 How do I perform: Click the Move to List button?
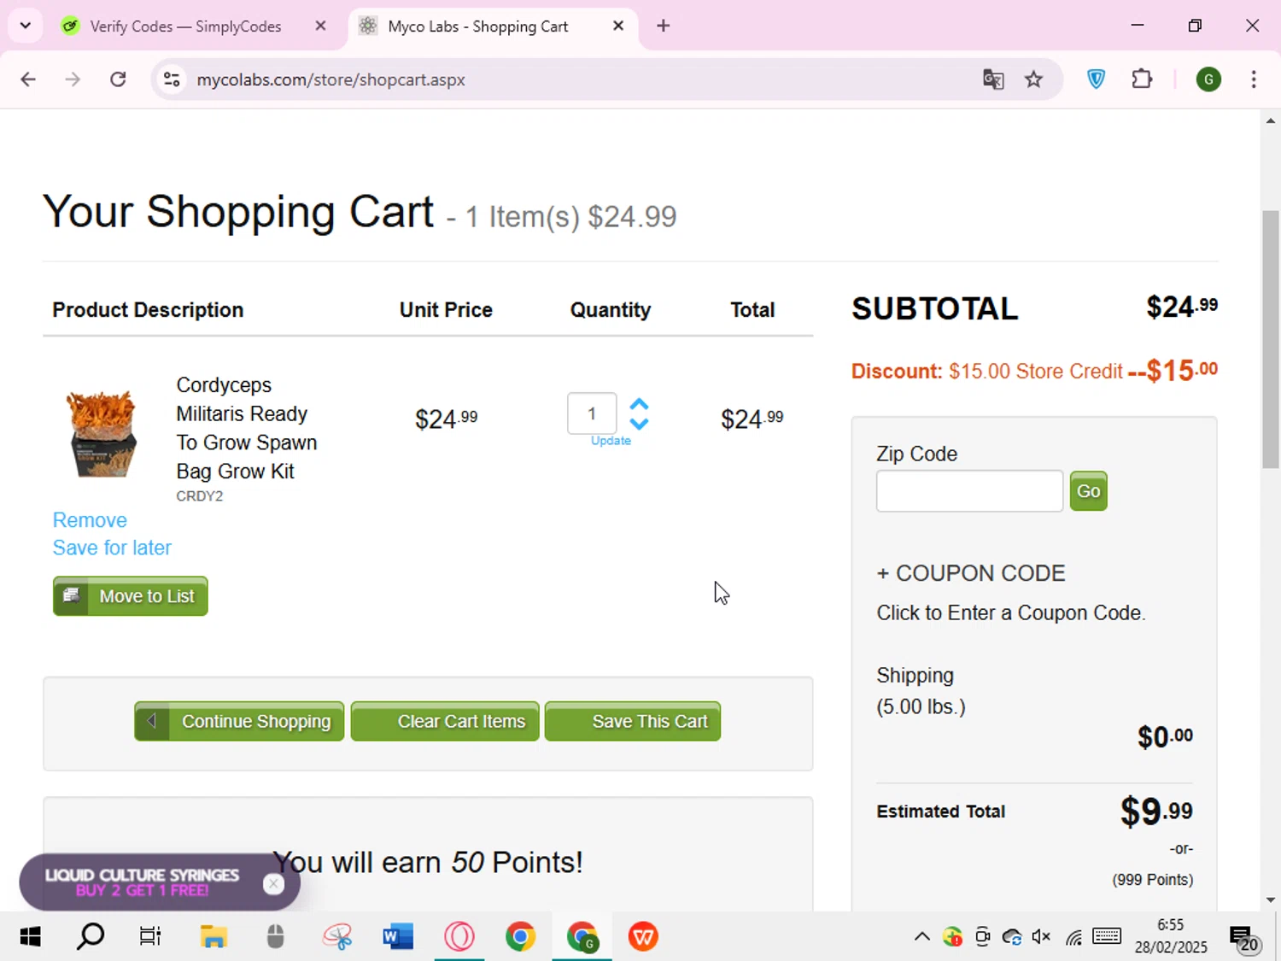click(131, 596)
